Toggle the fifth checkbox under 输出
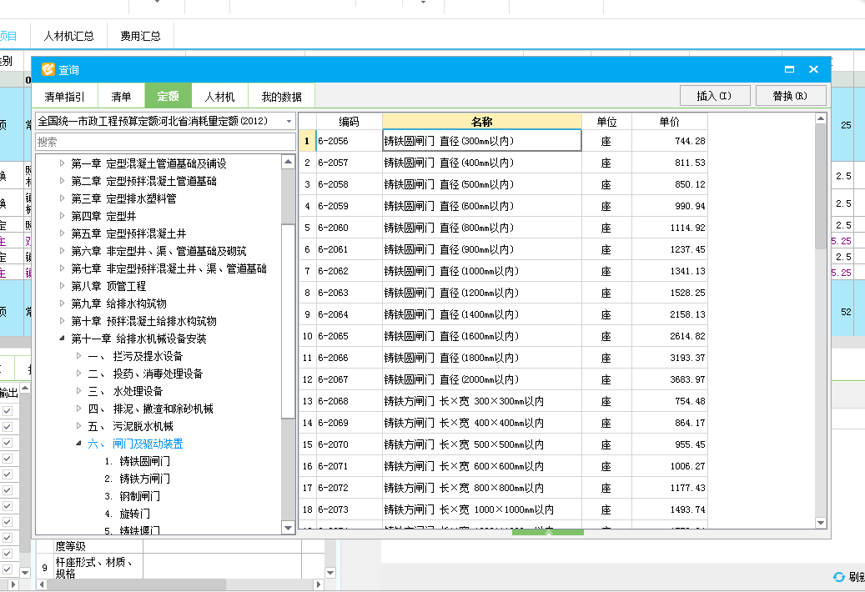865x592 pixels. [x=8, y=474]
